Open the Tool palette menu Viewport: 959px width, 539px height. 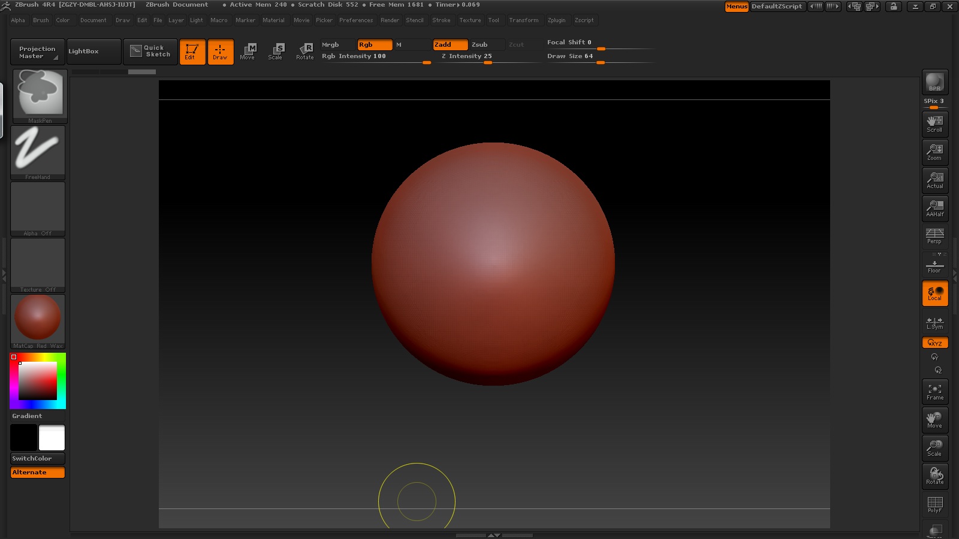(494, 20)
